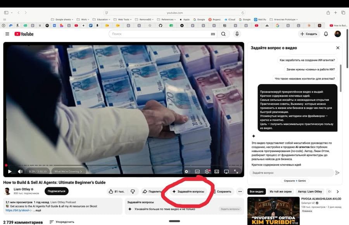Dislike the video with thumbs down
This screenshot has width=349, height=225.
pos(133,191)
